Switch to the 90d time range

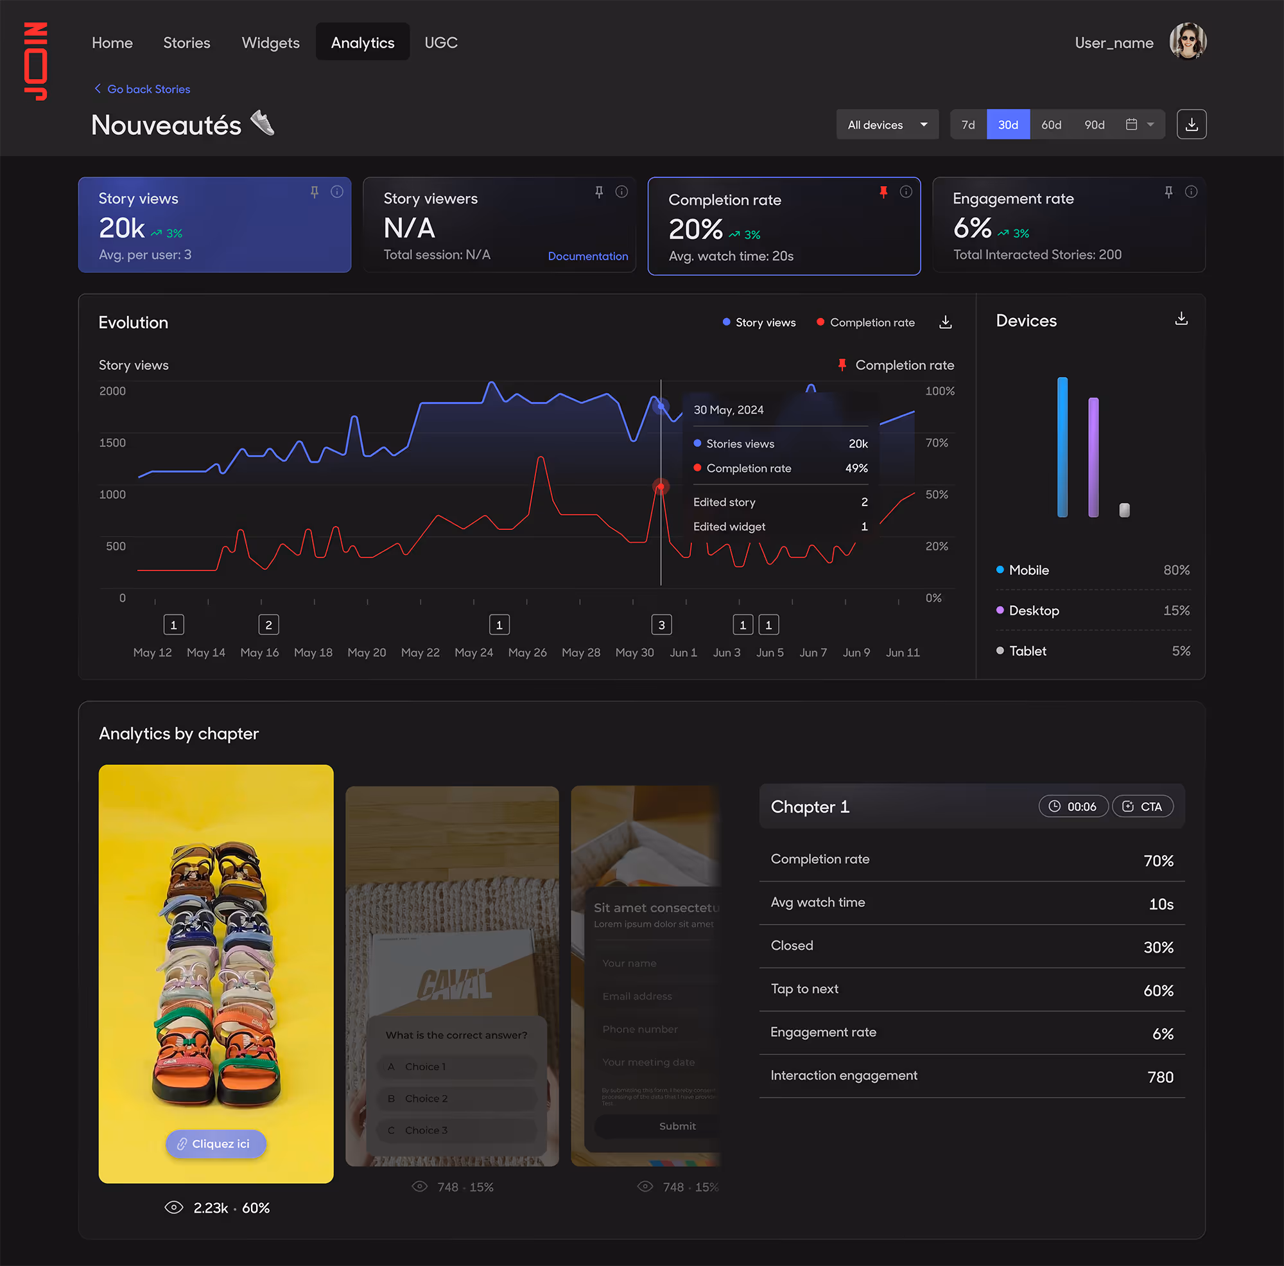(1094, 125)
